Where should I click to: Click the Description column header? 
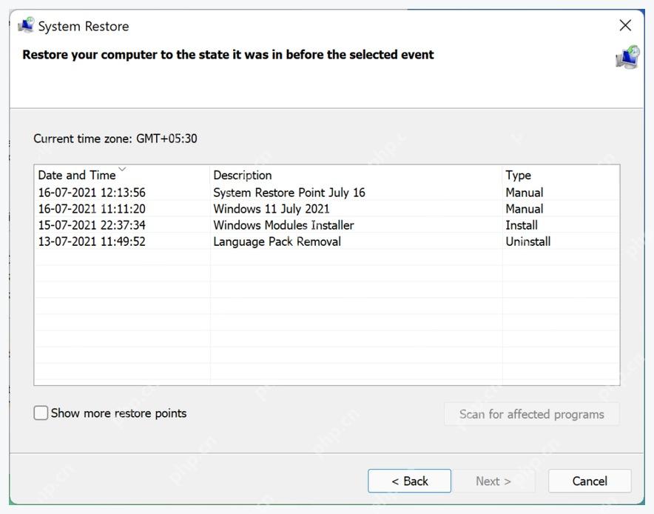pyautogui.click(x=356, y=175)
